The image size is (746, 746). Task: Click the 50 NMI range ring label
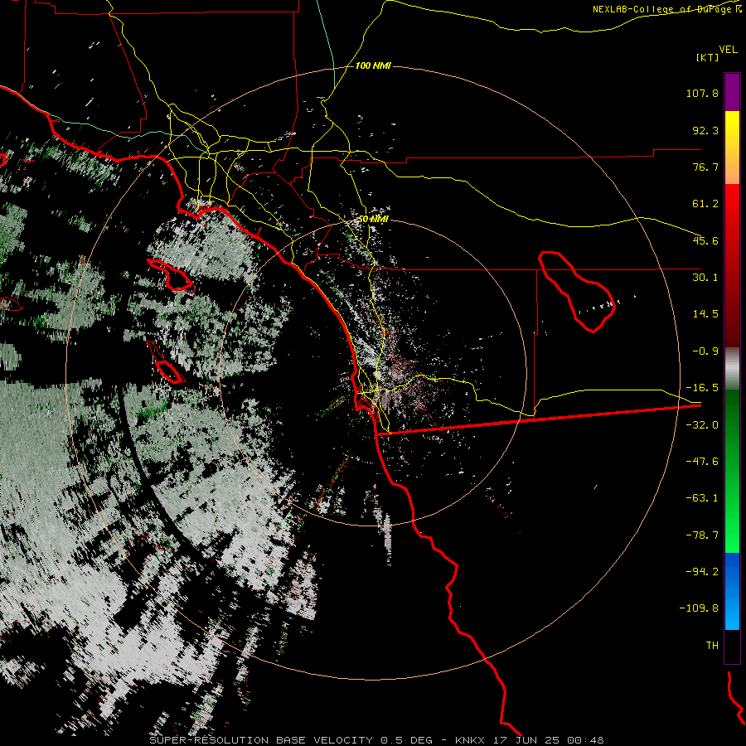[x=373, y=220]
